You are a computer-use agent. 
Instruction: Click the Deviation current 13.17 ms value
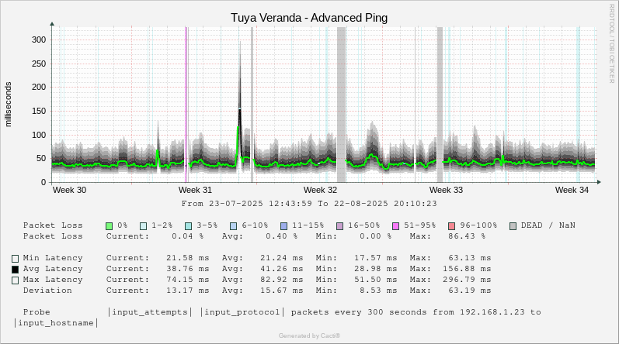187,291
